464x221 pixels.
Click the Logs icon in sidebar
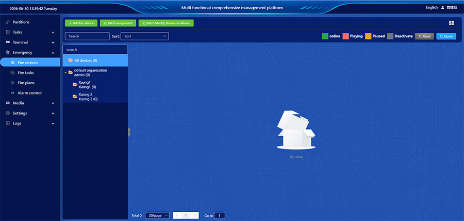coord(8,123)
